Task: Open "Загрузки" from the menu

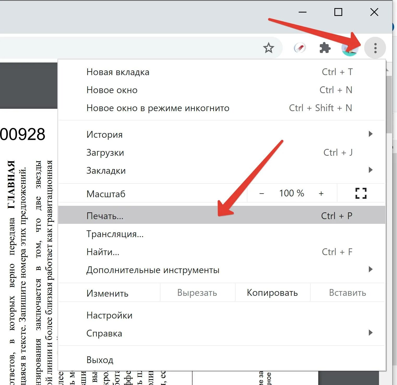Action: [x=221, y=153]
